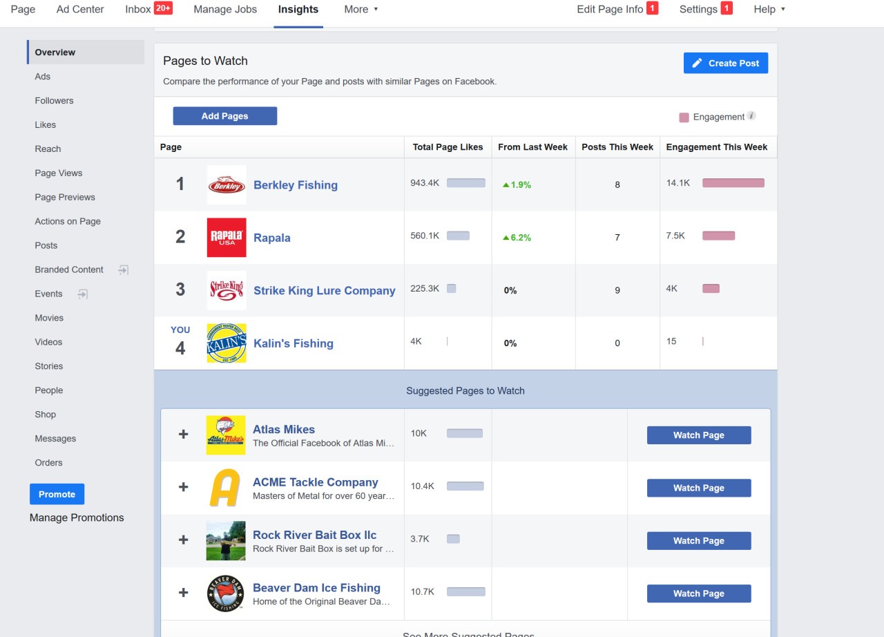Click the Beaver Dam Ice Fishing logo
Viewport: 884px width, 637px height.
coord(226,593)
